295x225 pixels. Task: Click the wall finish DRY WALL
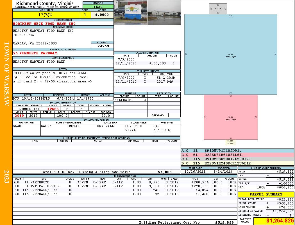pyautogui.click(x=105, y=126)
